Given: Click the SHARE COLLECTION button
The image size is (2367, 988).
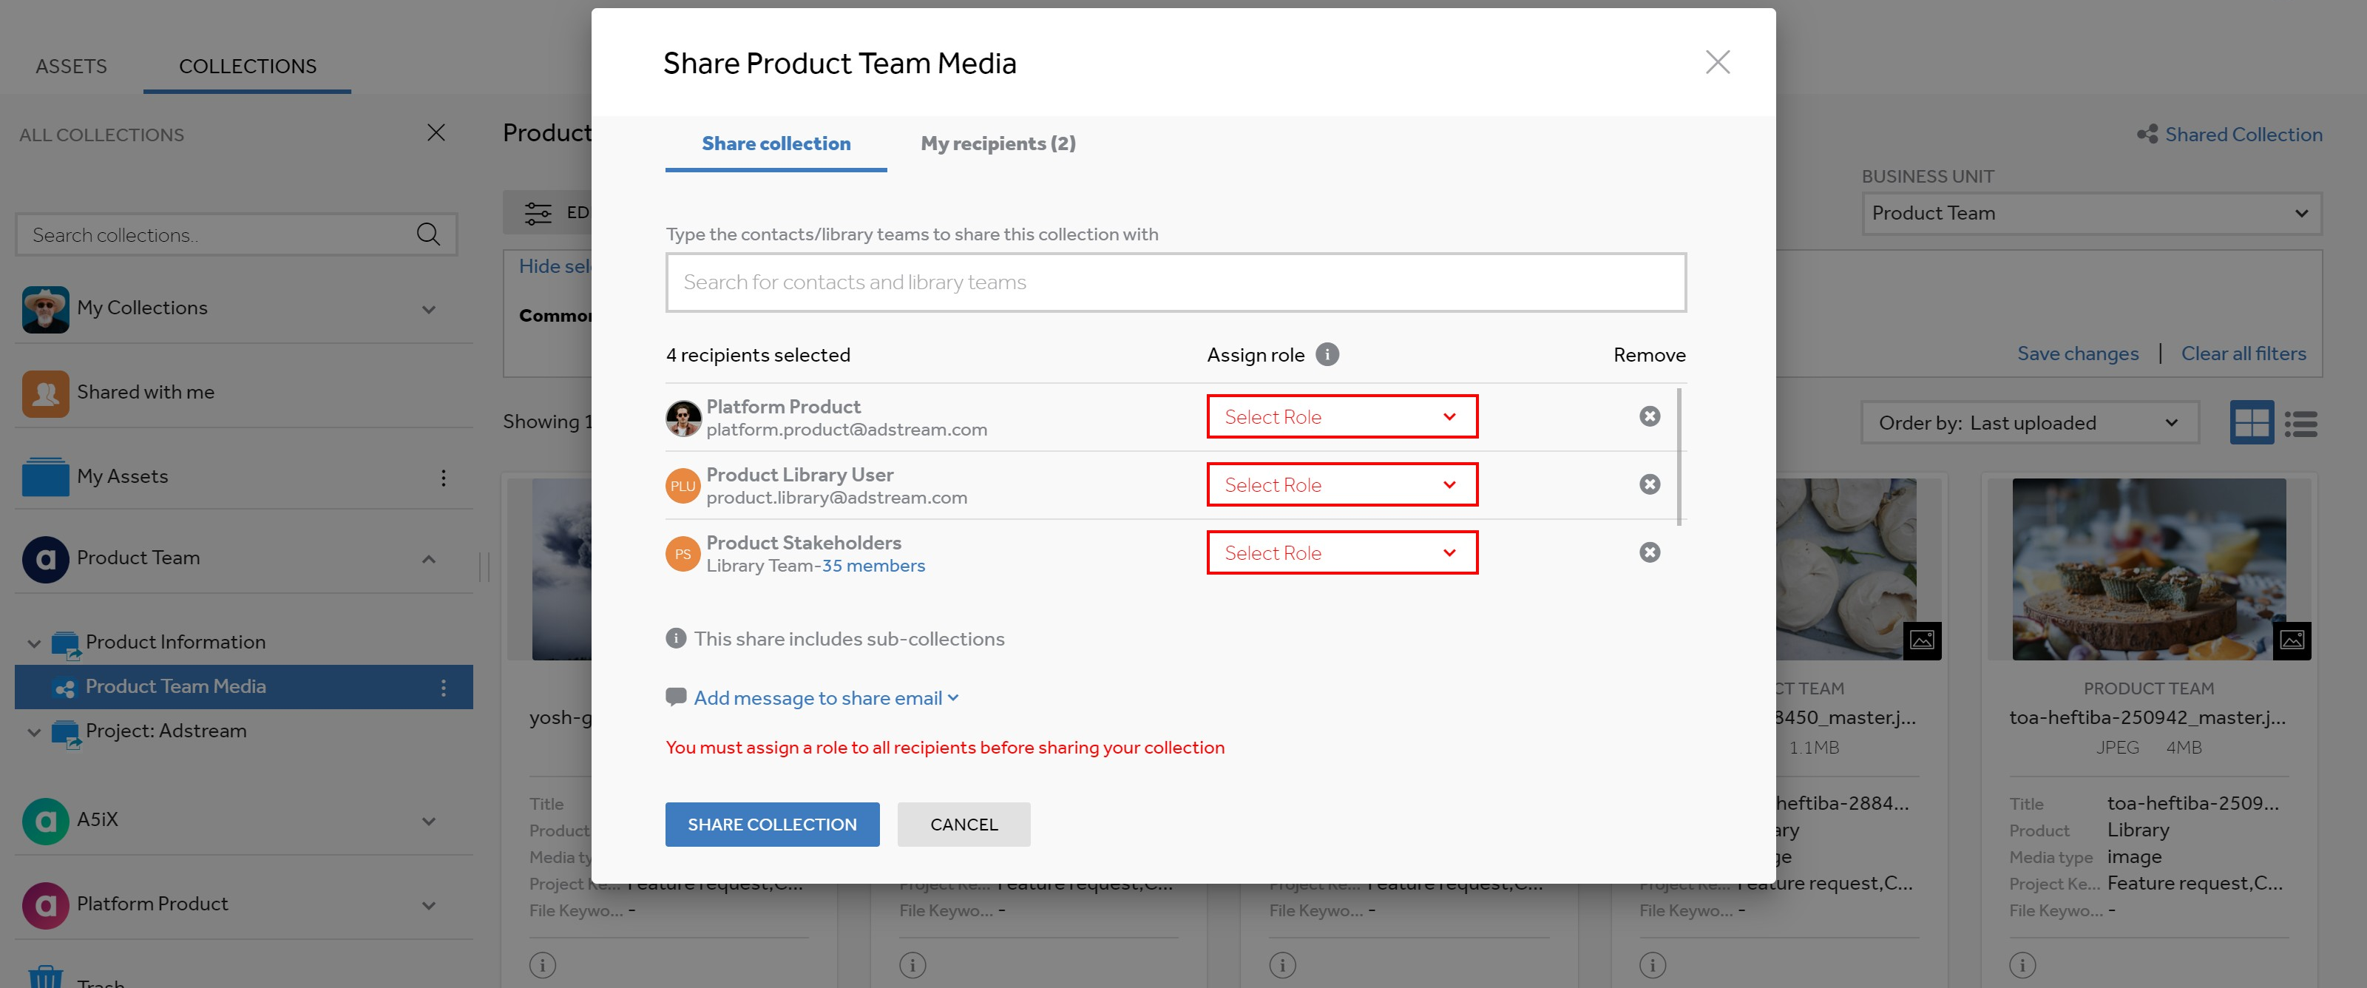Looking at the screenshot, I should tap(772, 825).
